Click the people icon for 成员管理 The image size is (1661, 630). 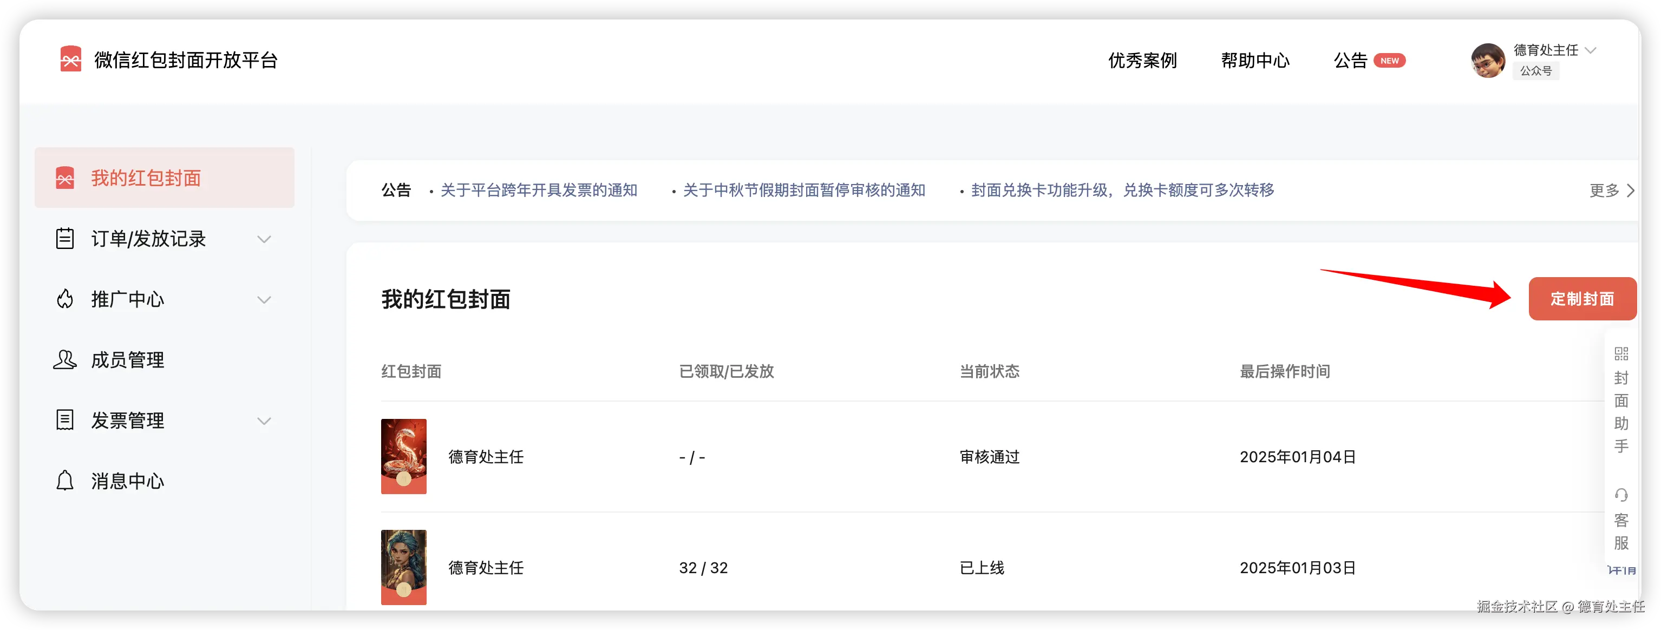click(x=64, y=360)
